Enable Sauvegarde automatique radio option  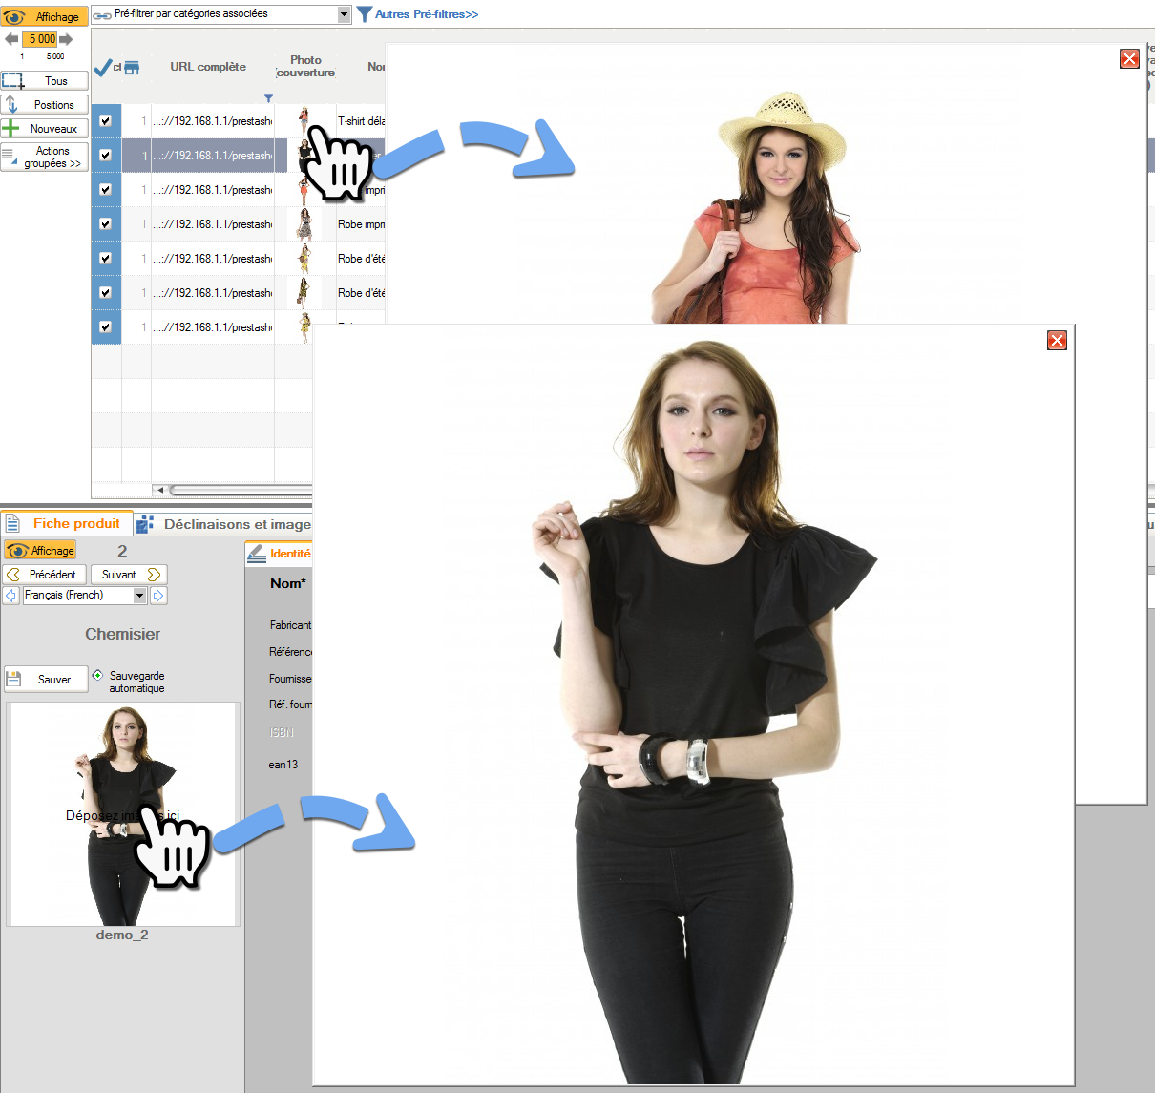pos(97,675)
